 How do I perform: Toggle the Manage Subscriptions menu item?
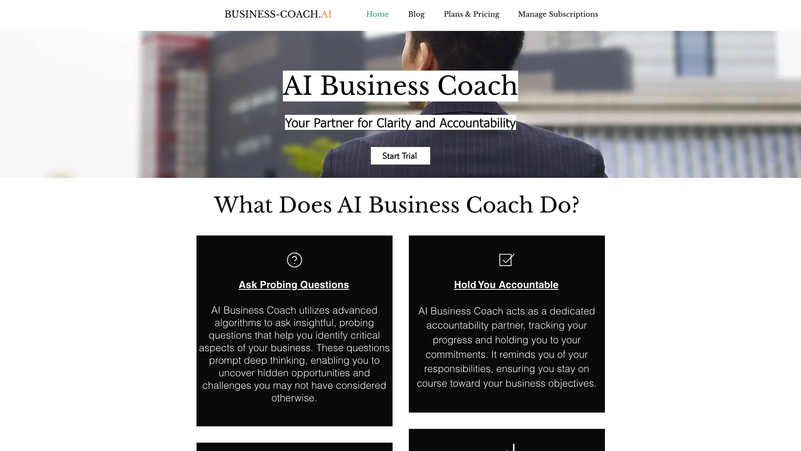[x=558, y=14]
